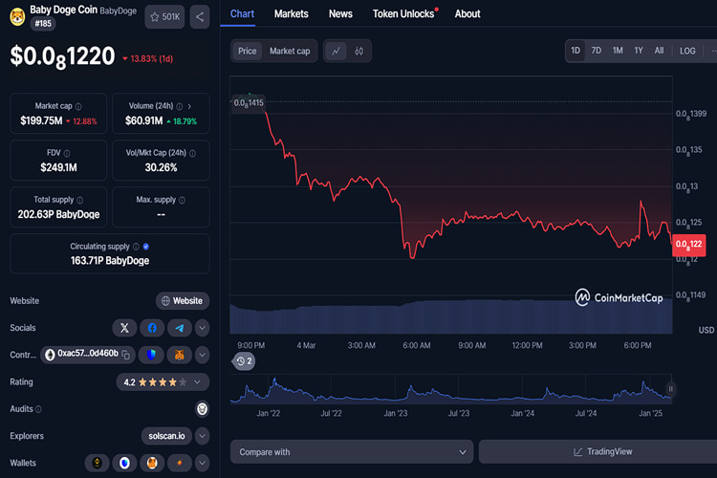Select the All time range
Image resolution: width=717 pixels, height=478 pixels.
point(659,51)
